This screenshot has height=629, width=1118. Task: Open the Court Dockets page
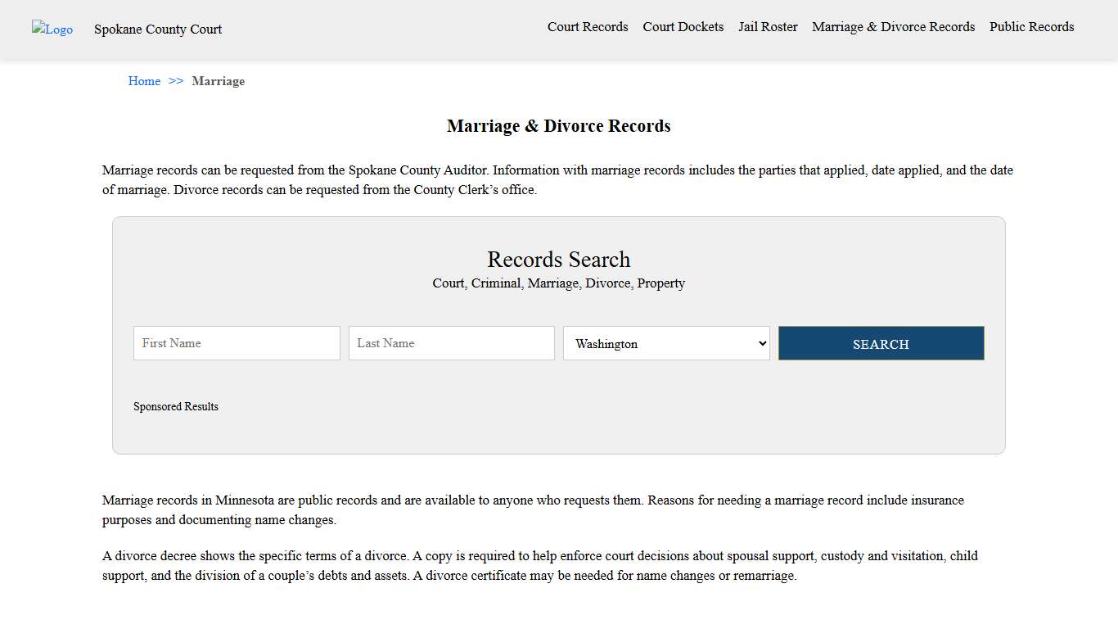(683, 26)
